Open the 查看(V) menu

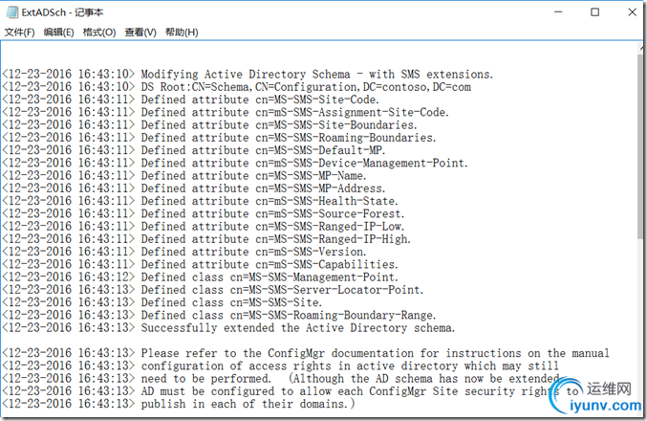coord(140,33)
